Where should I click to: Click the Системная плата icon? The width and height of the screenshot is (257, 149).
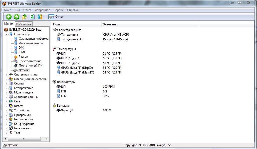pos(11,74)
